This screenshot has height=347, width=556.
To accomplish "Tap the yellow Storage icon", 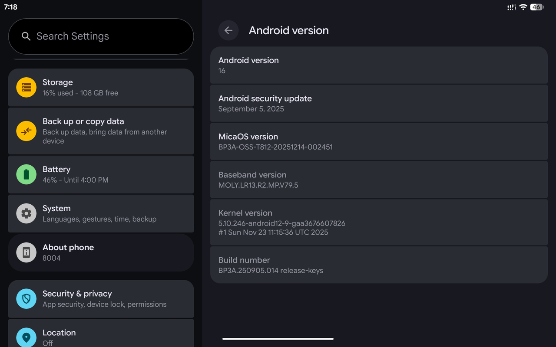I will (26, 87).
